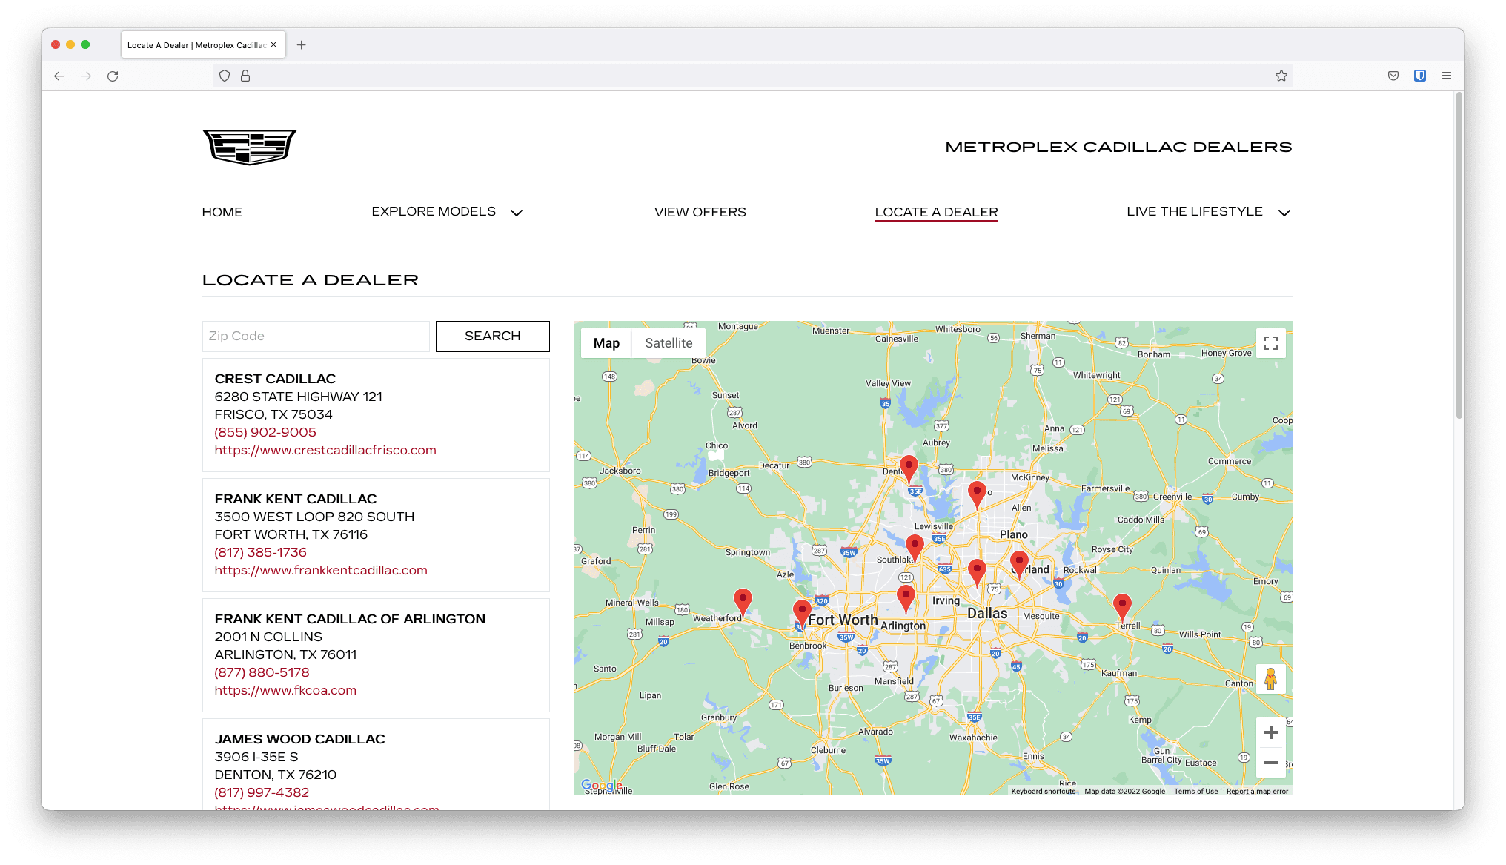Zoom in on the map
Screen dimensions: 1506x865
(x=1271, y=732)
